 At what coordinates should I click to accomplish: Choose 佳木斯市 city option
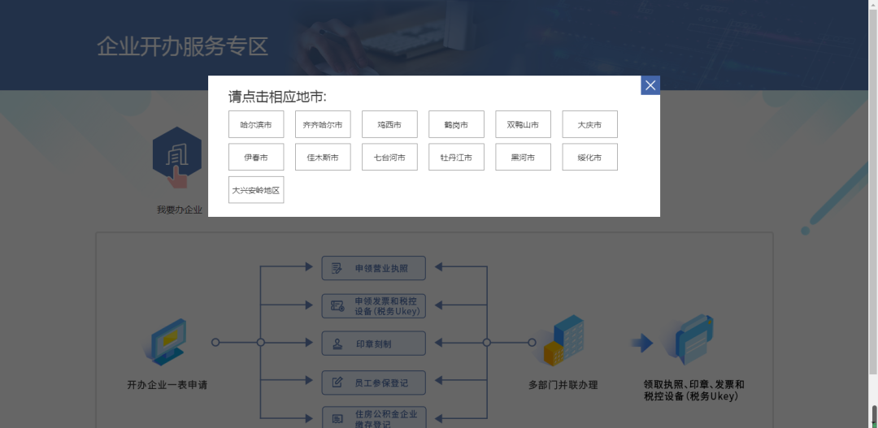(323, 157)
